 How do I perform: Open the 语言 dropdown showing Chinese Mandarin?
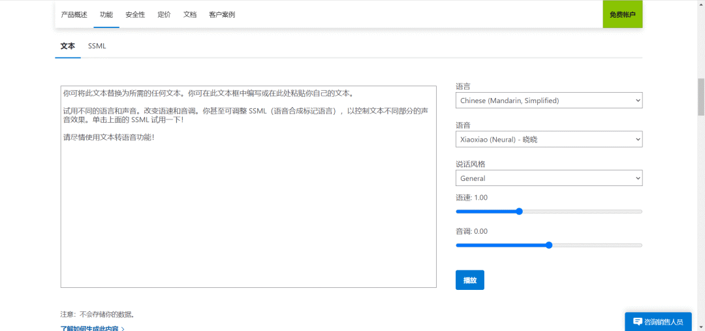[549, 101]
